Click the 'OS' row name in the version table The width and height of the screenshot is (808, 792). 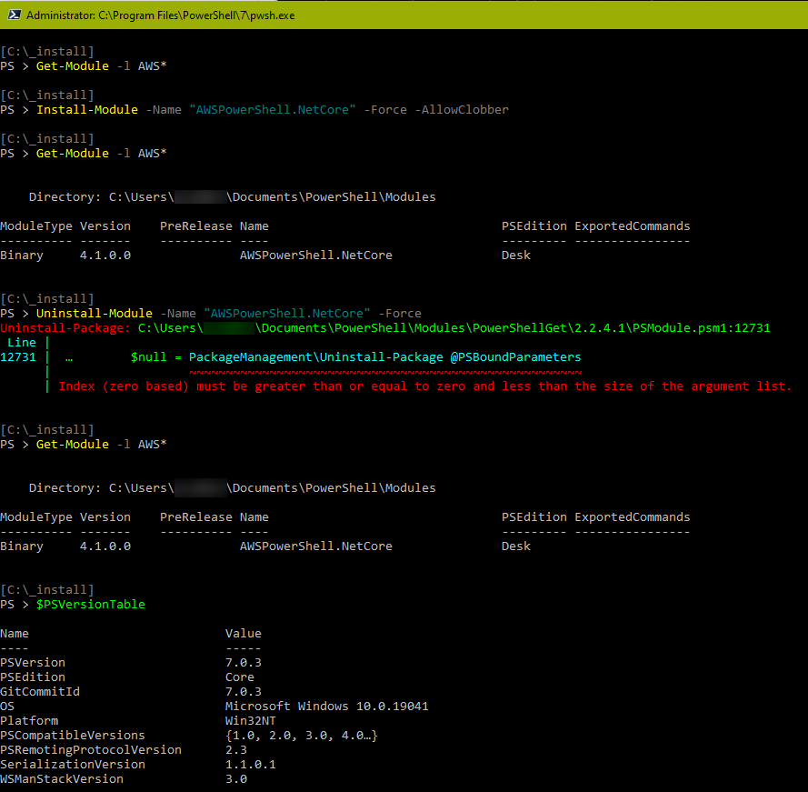[x=7, y=707]
